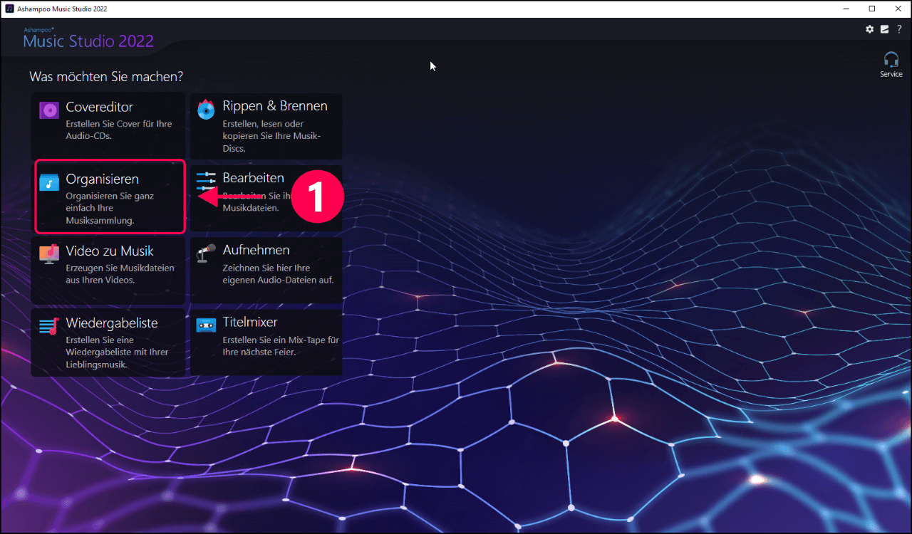Click text "Erstellen Sie ein Mix-Tape für Ihre nächste Feier."
The image size is (912, 534).
coord(281,346)
